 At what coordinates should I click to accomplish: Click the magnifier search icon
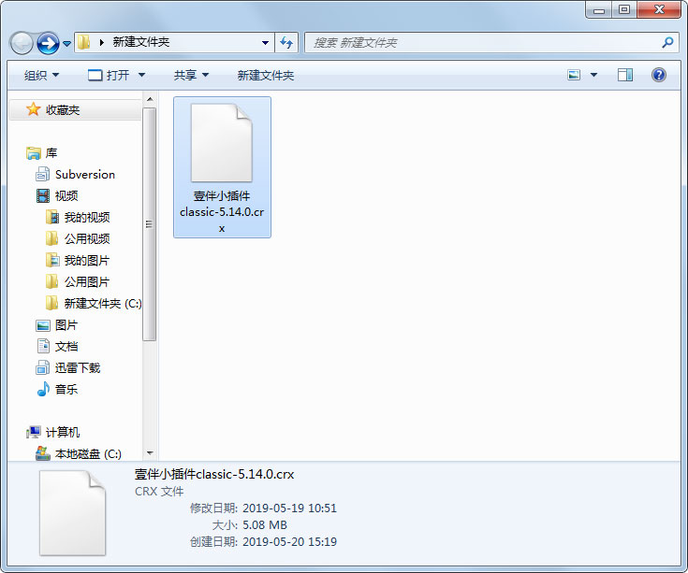coord(667,42)
